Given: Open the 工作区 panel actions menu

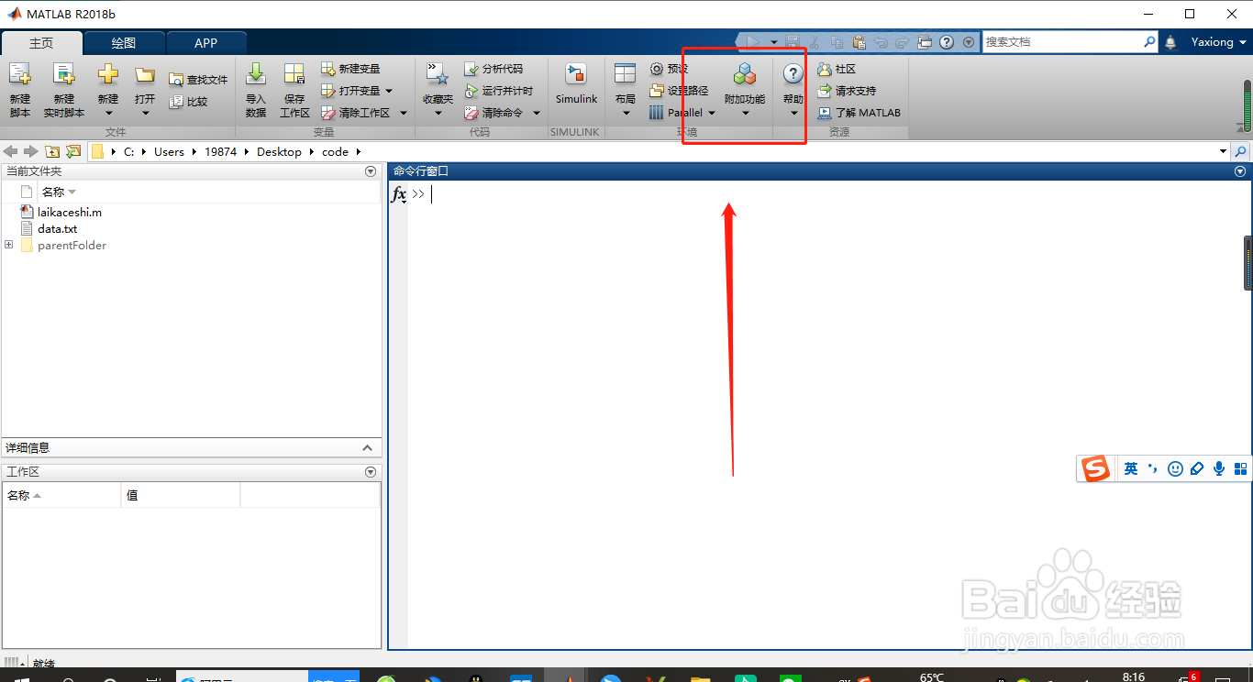Looking at the screenshot, I should tap(371, 472).
